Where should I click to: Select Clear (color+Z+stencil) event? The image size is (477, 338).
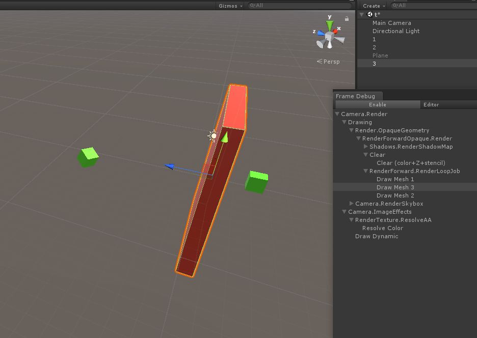coord(411,163)
